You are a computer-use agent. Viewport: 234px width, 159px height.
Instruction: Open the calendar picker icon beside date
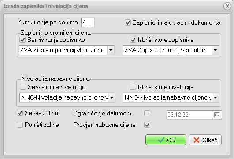[x=217, y=115]
